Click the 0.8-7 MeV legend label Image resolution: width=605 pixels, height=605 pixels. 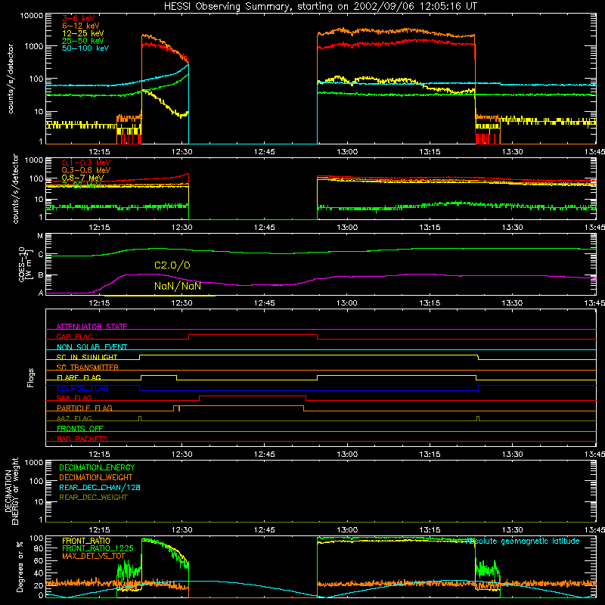click(82, 178)
